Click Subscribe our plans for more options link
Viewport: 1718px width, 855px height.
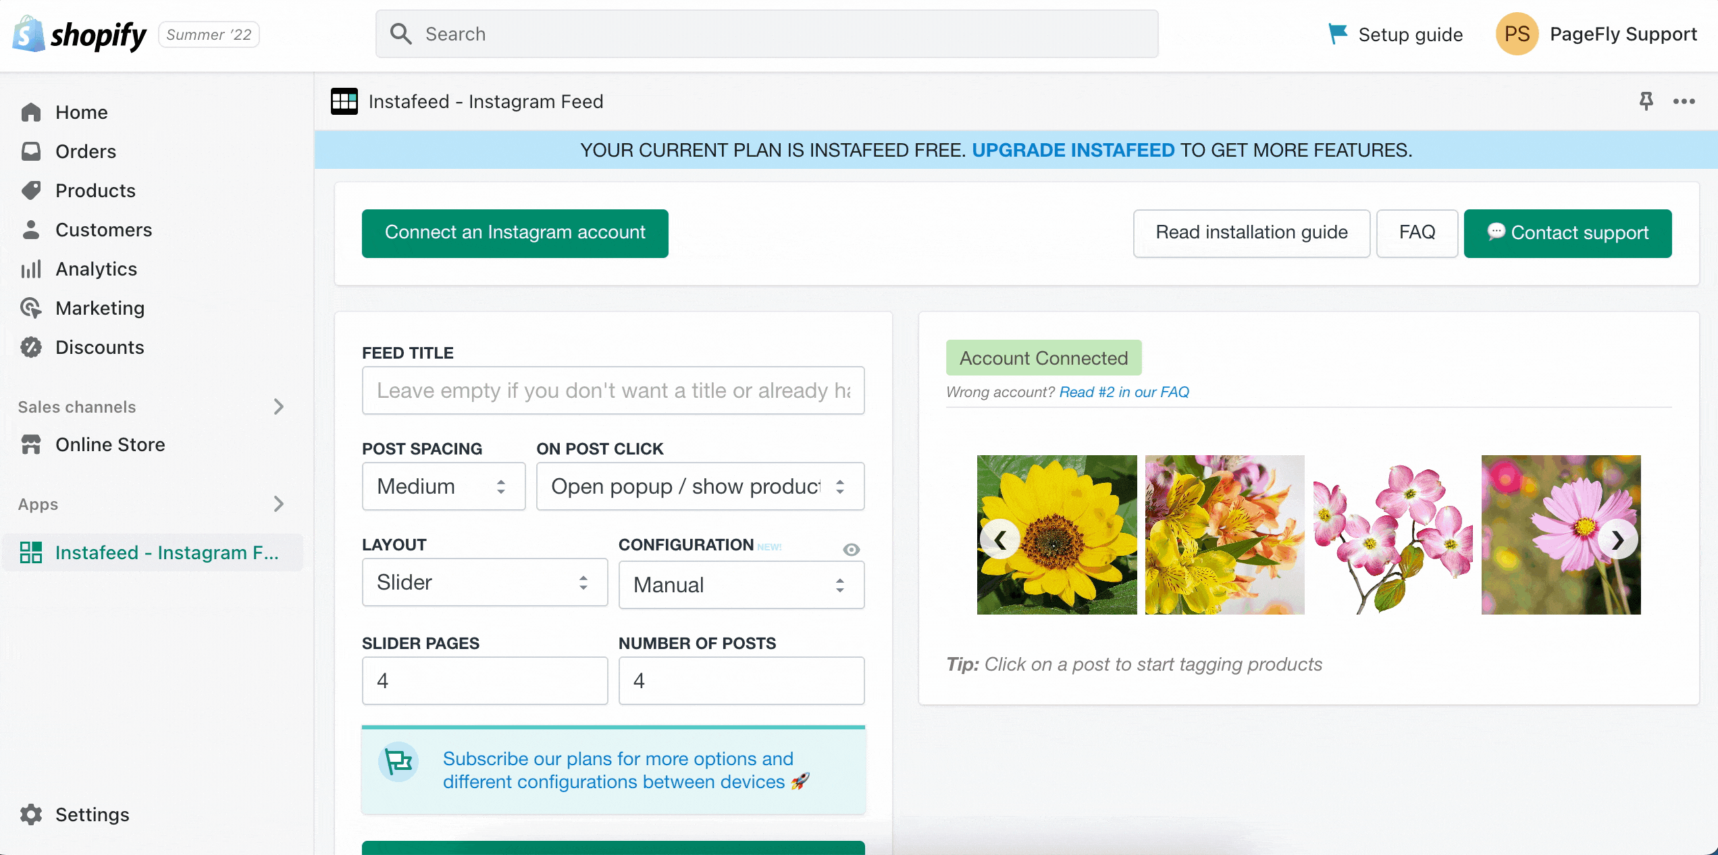(x=625, y=770)
